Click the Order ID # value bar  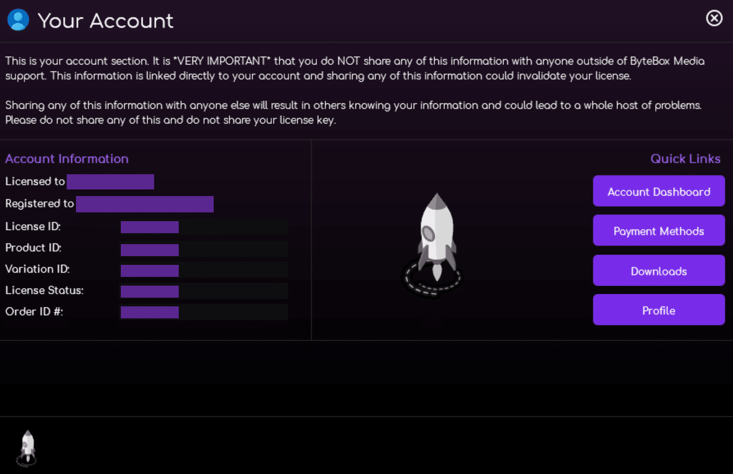150,312
